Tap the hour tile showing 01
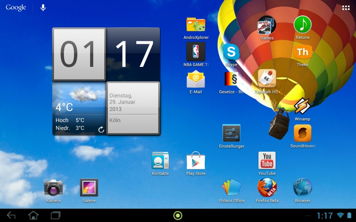This screenshot has height=222, width=356. [79, 54]
